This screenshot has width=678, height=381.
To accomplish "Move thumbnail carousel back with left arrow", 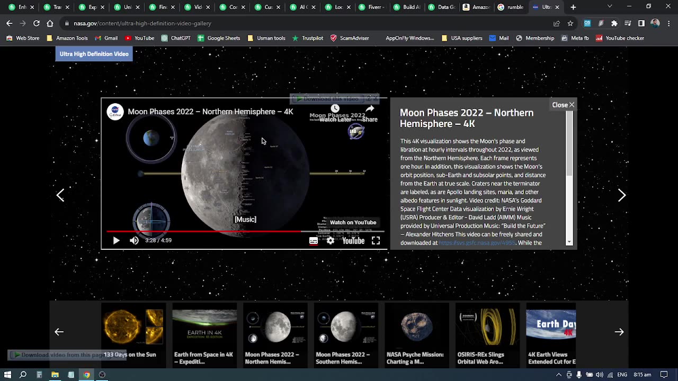I will coord(59,332).
